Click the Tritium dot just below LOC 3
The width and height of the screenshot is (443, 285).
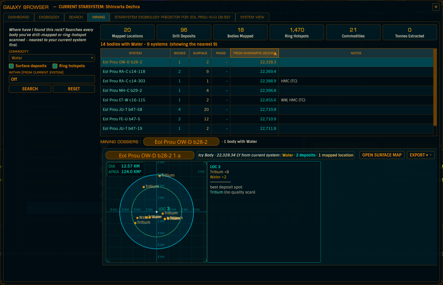[x=163, y=213]
